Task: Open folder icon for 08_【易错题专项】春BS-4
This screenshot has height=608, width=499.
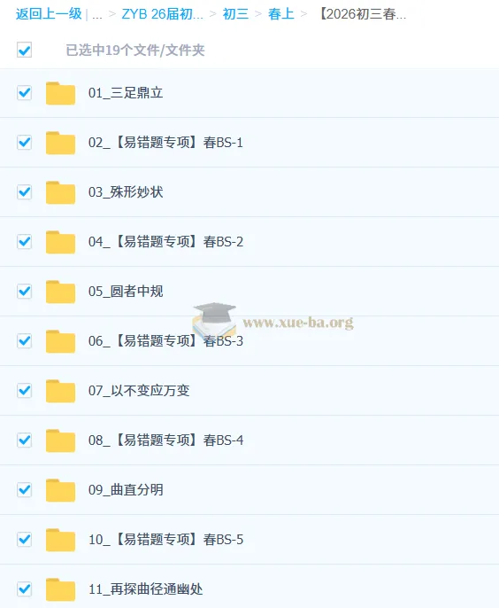Action: pos(60,440)
